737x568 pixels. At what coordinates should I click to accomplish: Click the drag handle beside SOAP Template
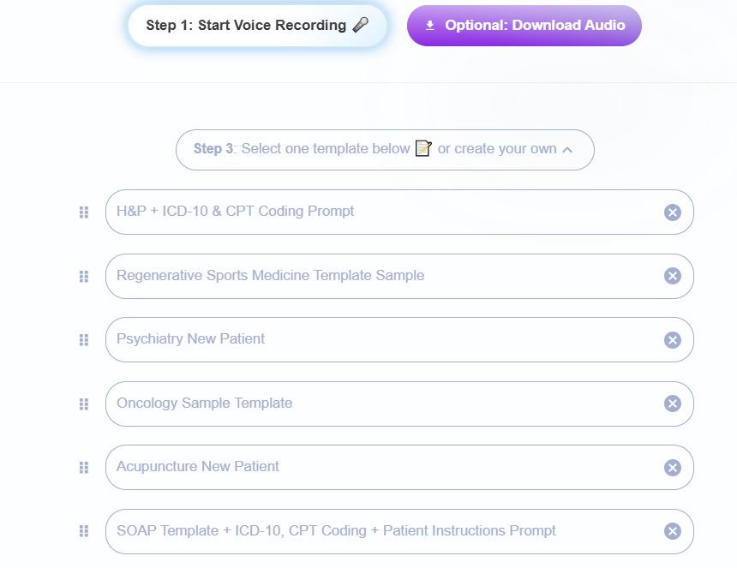[x=84, y=531]
